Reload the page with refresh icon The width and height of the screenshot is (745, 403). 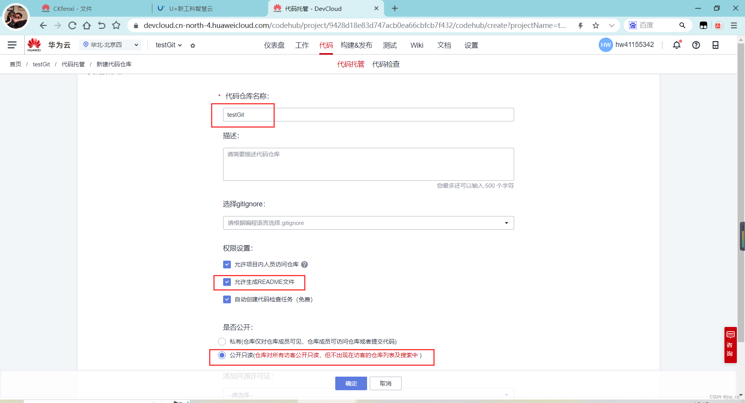tap(72, 25)
